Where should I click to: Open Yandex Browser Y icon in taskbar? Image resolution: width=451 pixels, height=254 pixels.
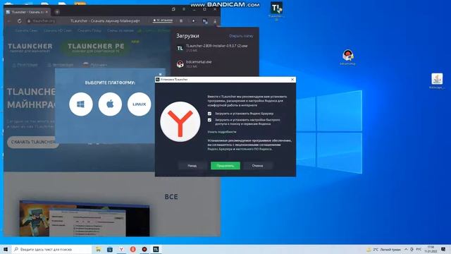point(121,249)
